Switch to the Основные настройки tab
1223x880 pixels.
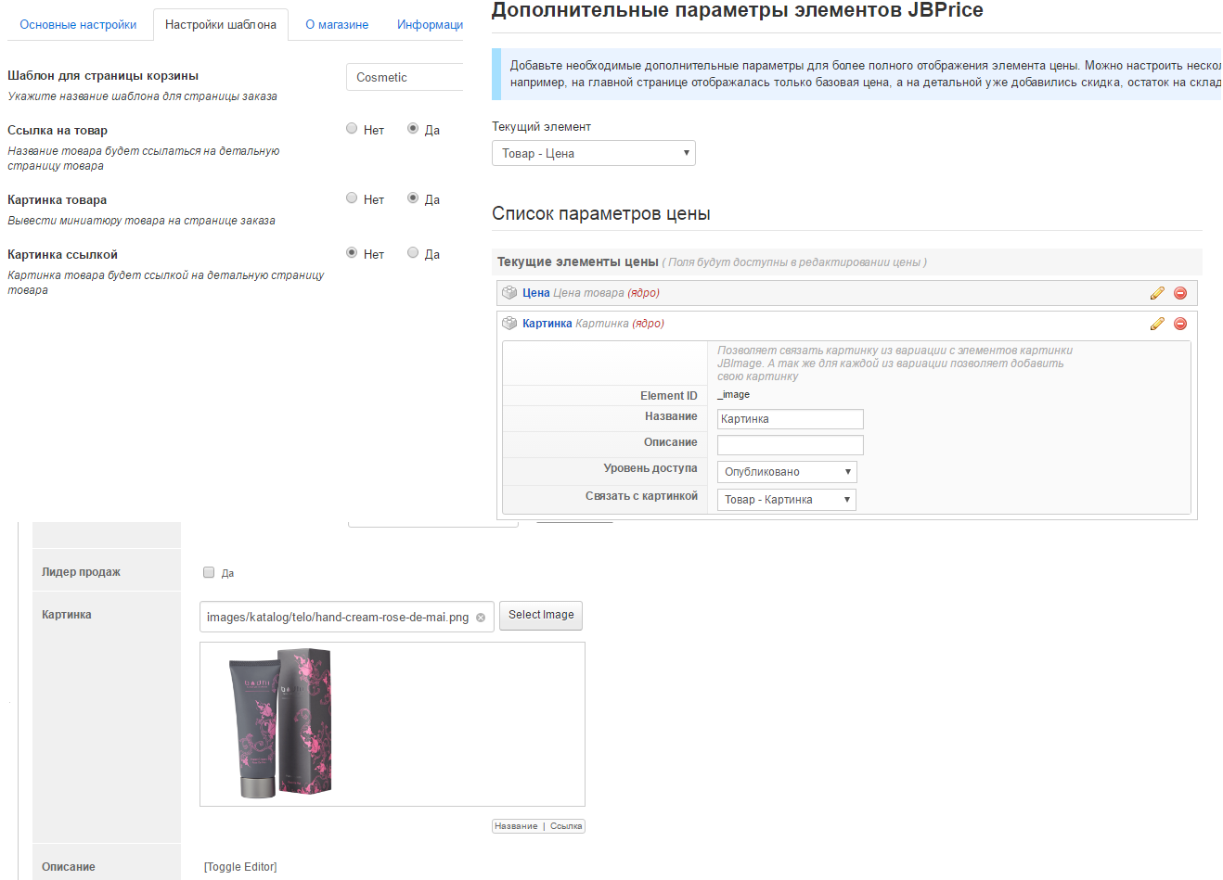coord(78,25)
